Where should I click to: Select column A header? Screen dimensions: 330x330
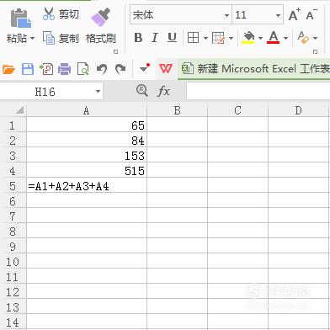click(87, 111)
